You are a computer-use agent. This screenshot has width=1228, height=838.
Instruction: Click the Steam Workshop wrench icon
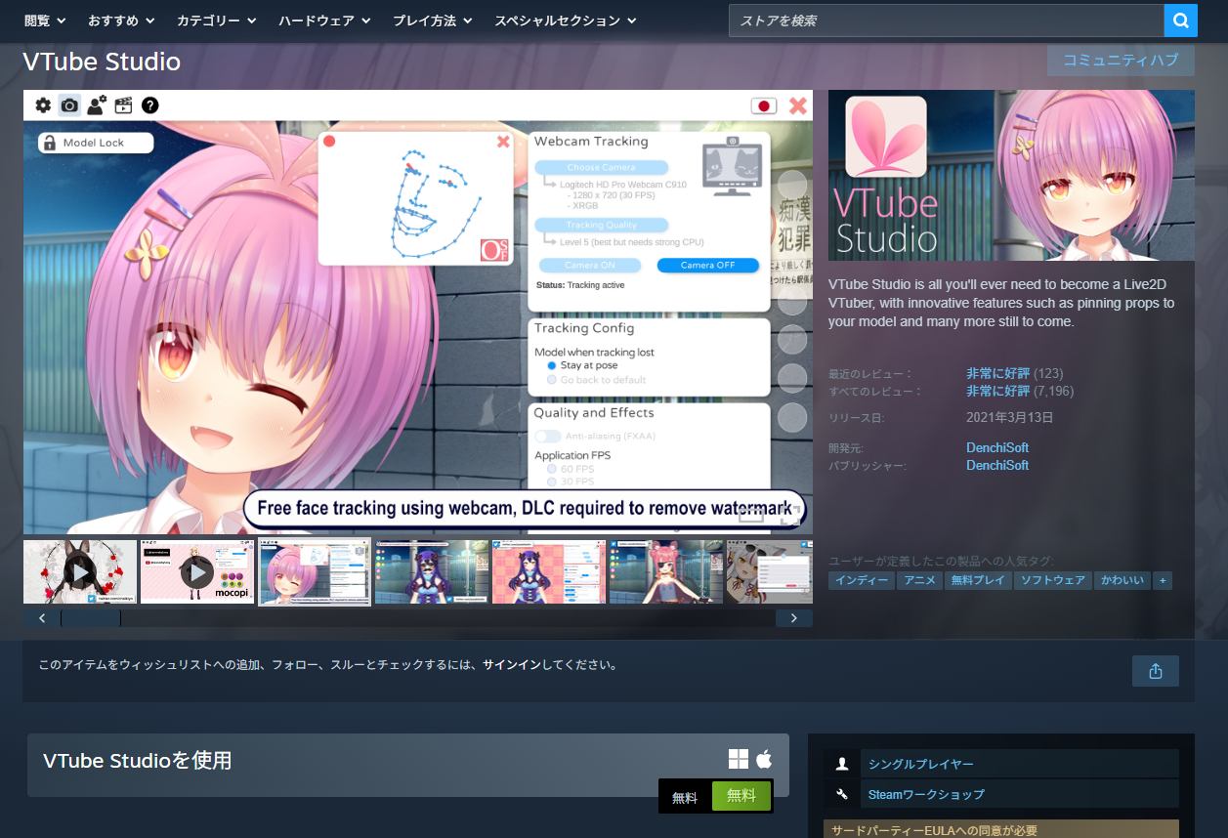pyautogui.click(x=842, y=794)
